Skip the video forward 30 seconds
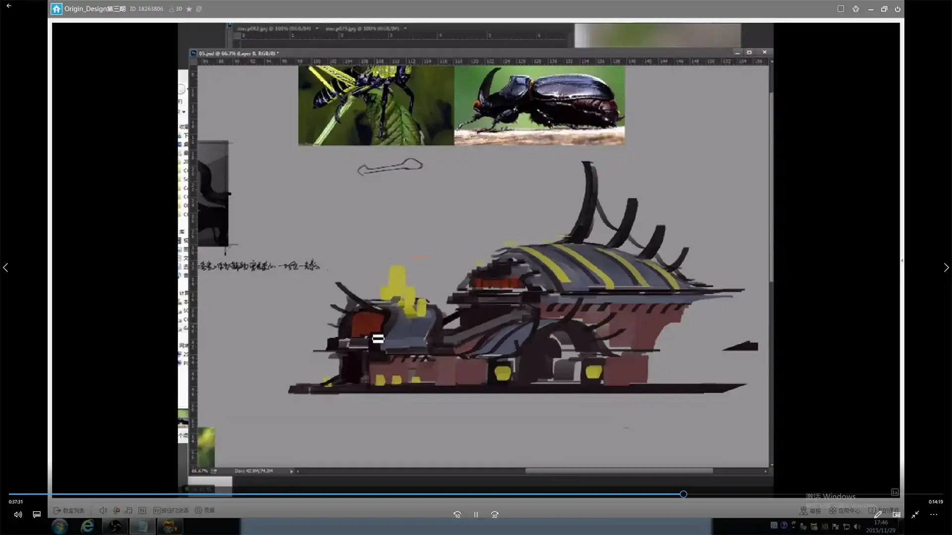This screenshot has height=535, width=952. [x=494, y=515]
